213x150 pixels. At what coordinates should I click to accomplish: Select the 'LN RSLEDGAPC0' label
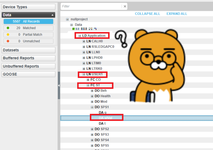(100, 47)
